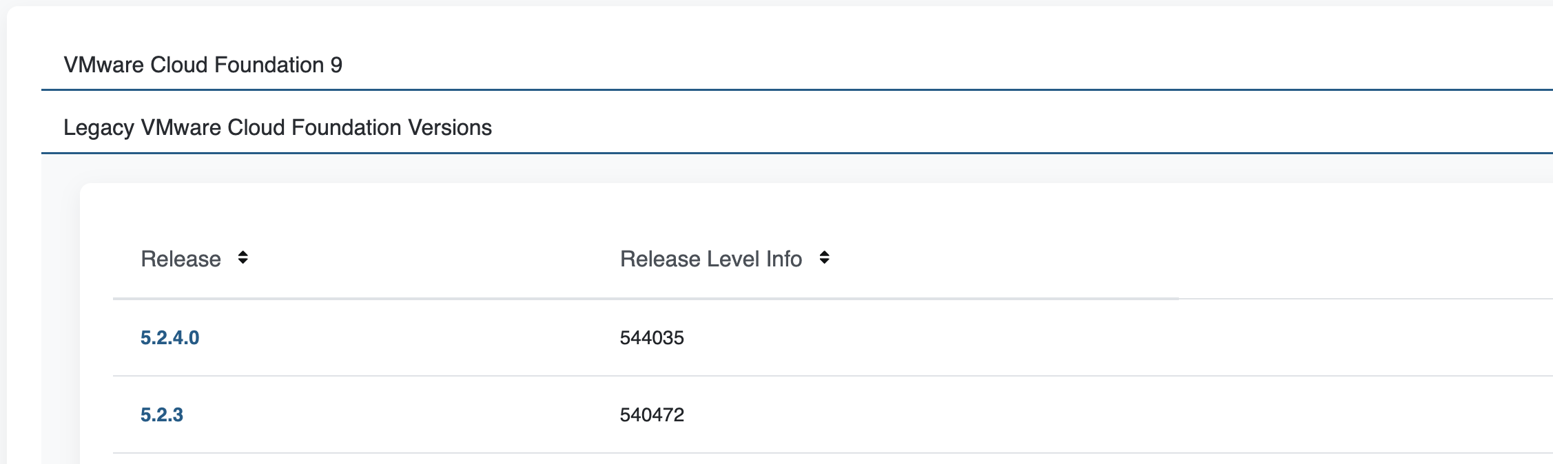Open the 5.2.4.0 release link

tap(169, 337)
